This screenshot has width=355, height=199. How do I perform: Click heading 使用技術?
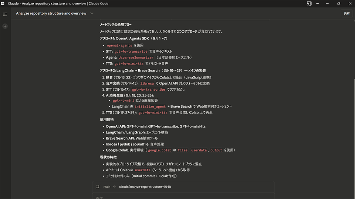(x=107, y=119)
